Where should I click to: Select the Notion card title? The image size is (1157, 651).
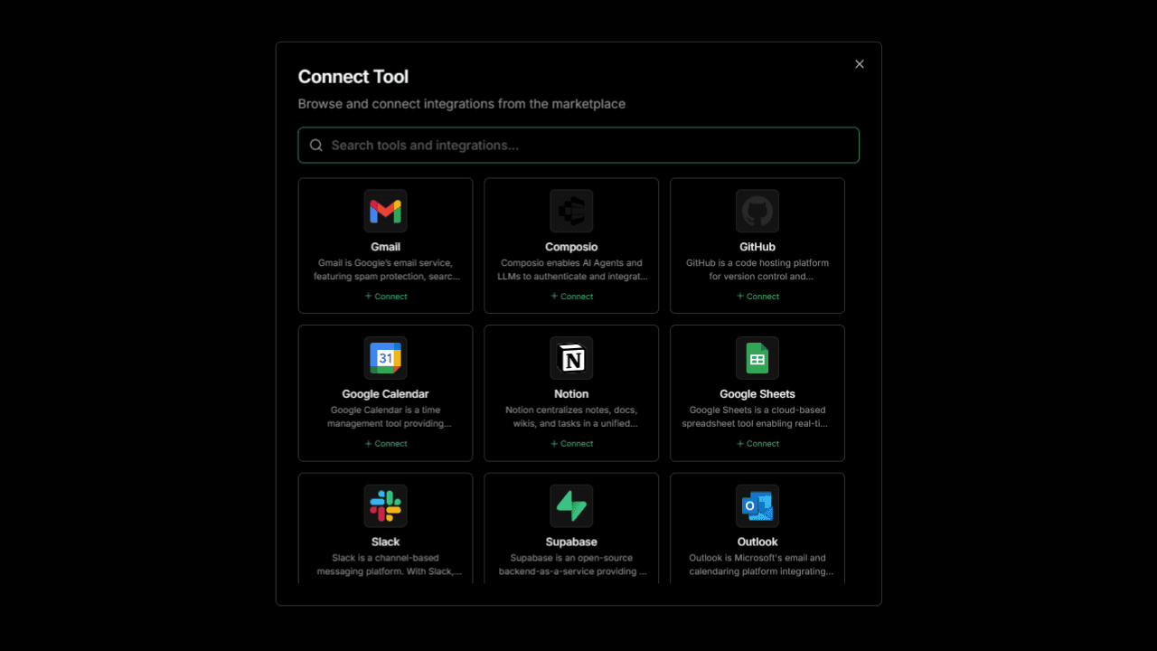tap(571, 394)
